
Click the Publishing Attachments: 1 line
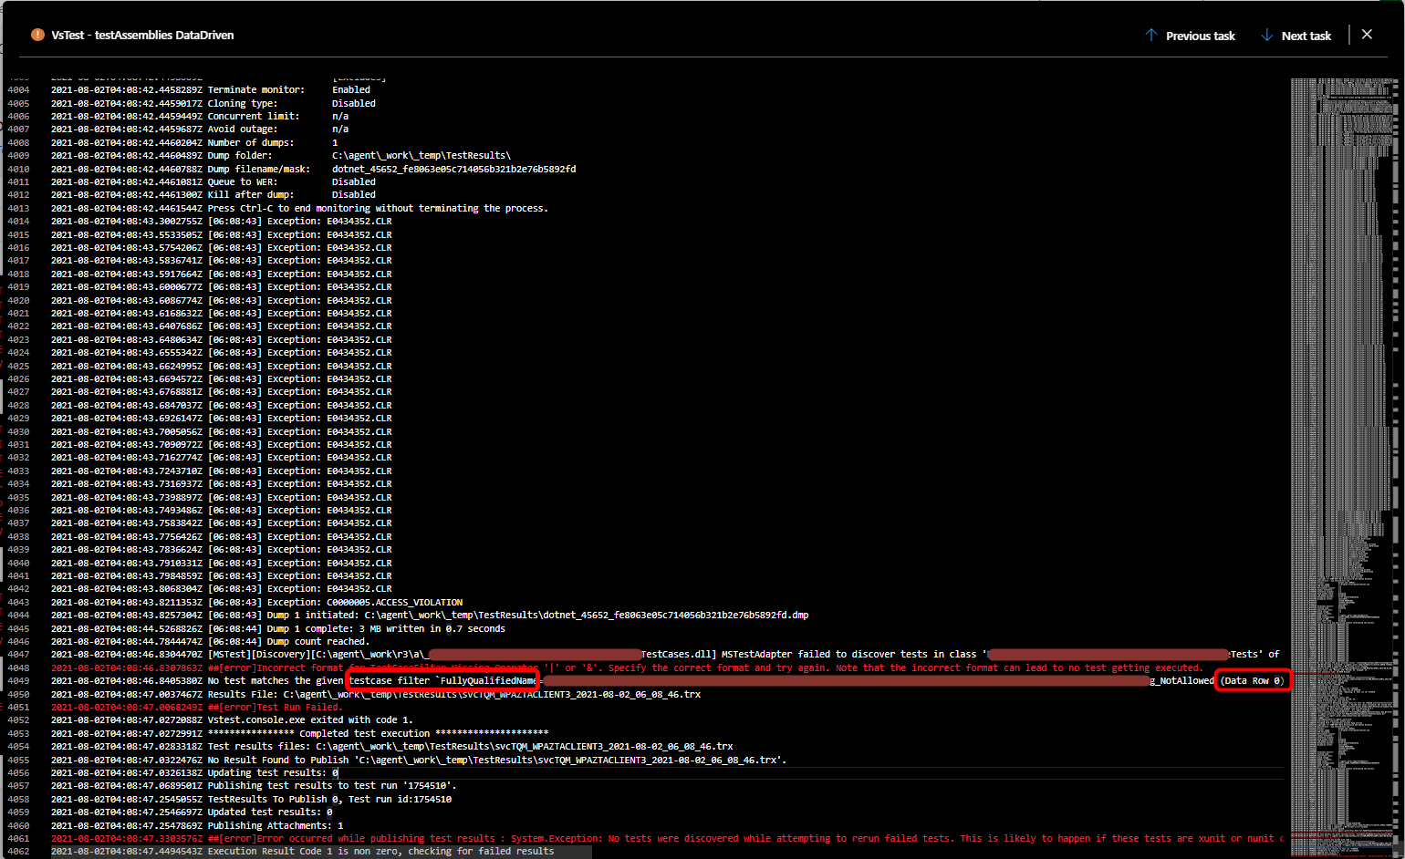(x=197, y=825)
